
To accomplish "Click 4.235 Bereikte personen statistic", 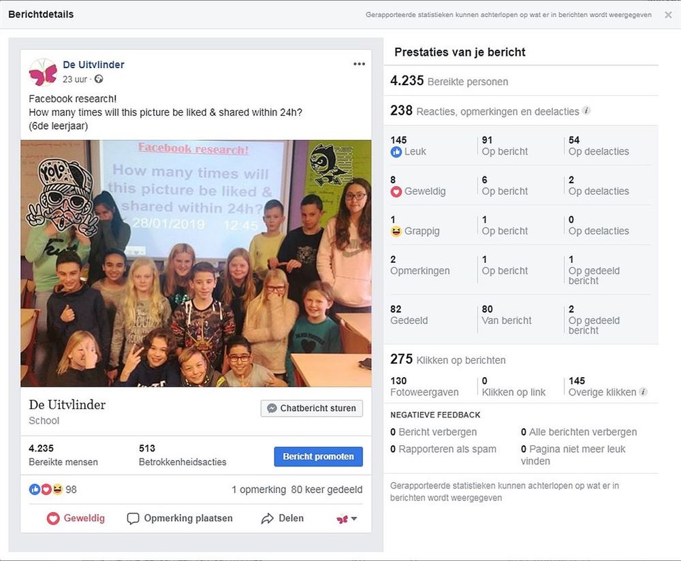I will 449,81.
